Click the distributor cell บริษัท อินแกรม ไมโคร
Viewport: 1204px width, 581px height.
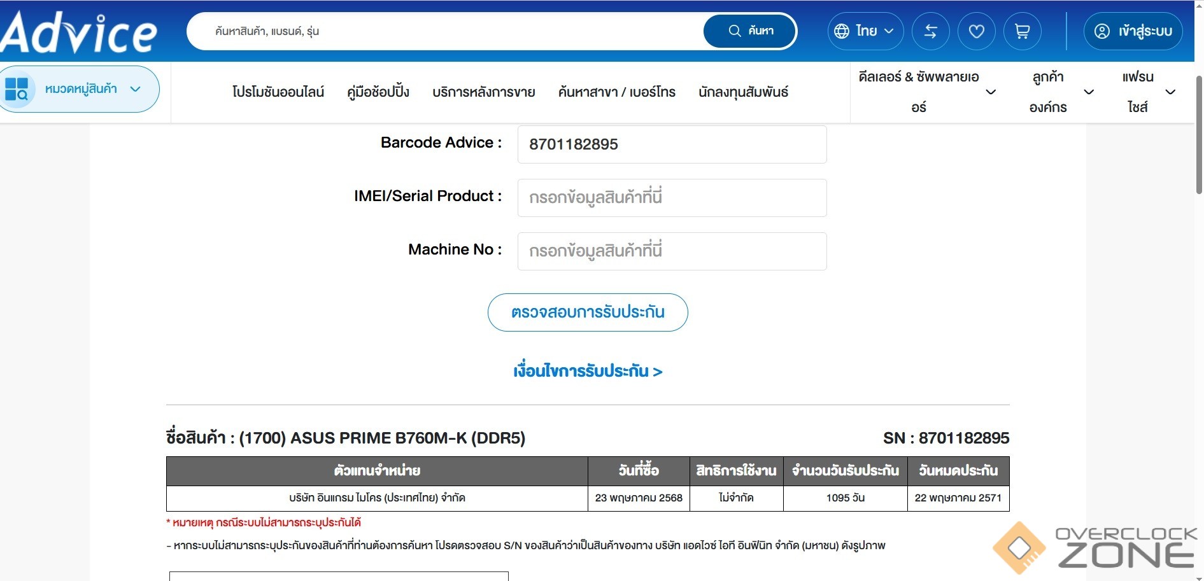377,498
